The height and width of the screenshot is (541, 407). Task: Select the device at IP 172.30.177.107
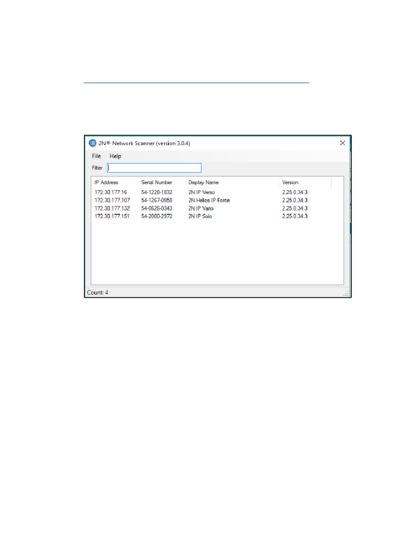[x=112, y=201]
